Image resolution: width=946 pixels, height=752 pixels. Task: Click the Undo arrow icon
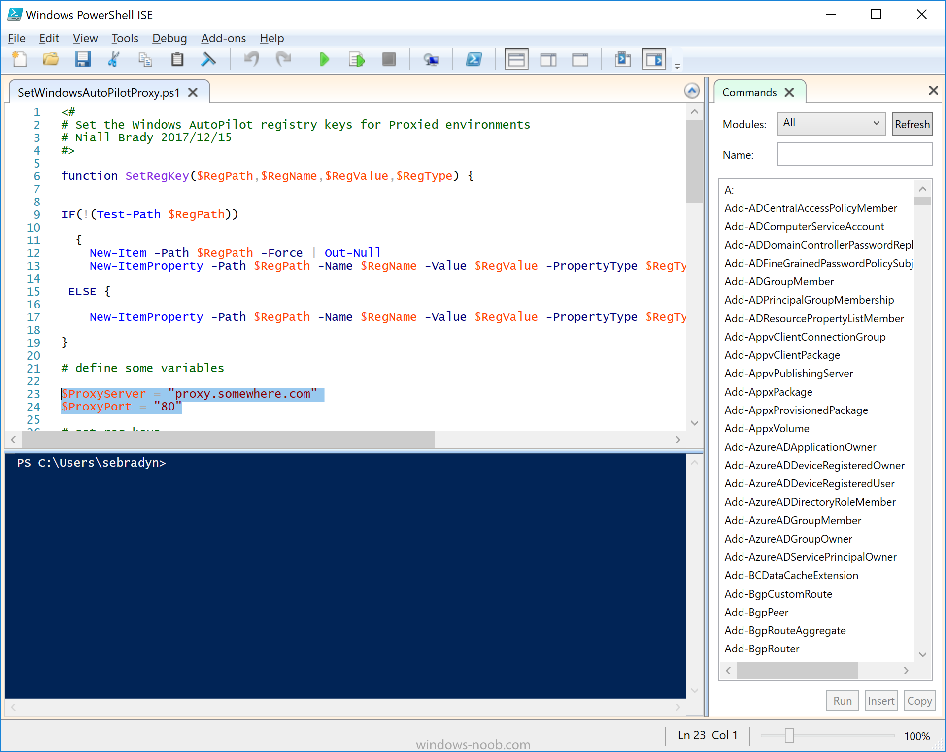point(252,60)
